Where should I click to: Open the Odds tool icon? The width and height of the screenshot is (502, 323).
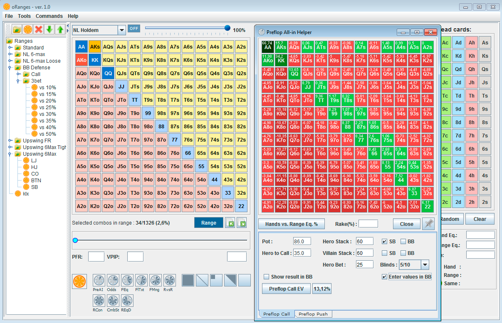click(113, 281)
